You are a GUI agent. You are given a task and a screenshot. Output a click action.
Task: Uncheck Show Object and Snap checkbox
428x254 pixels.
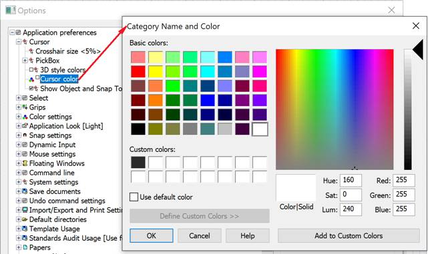coord(31,88)
